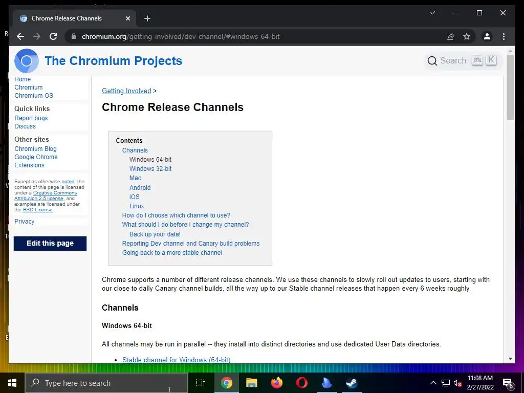Jump to Linux in contents

coord(137,206)
